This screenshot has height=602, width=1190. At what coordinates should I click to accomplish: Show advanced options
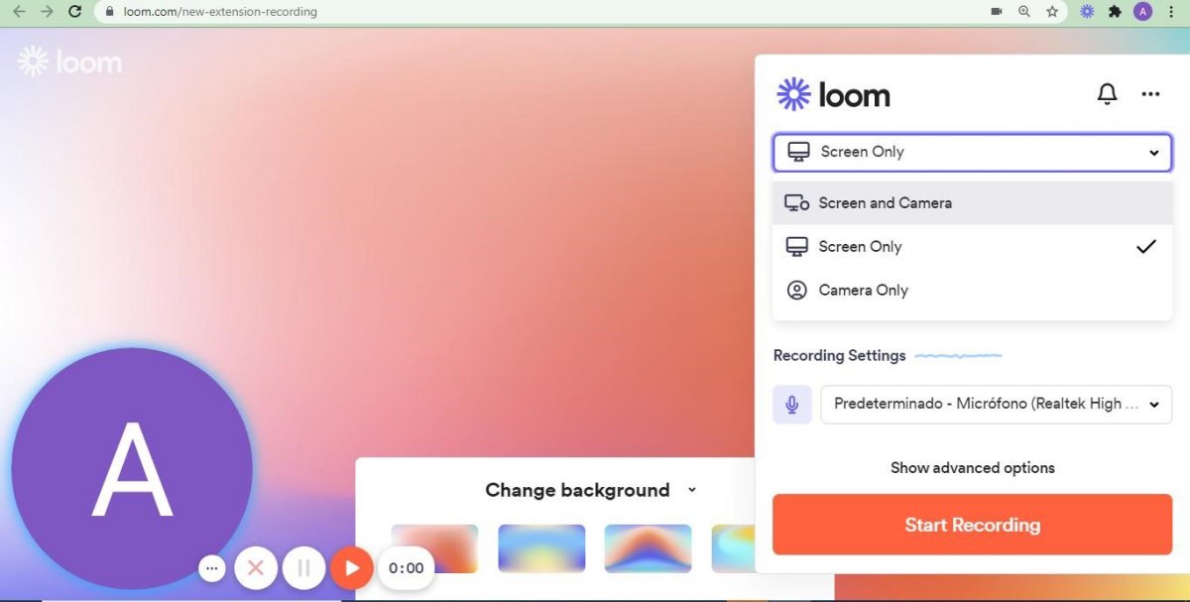[x=972, y=467]
